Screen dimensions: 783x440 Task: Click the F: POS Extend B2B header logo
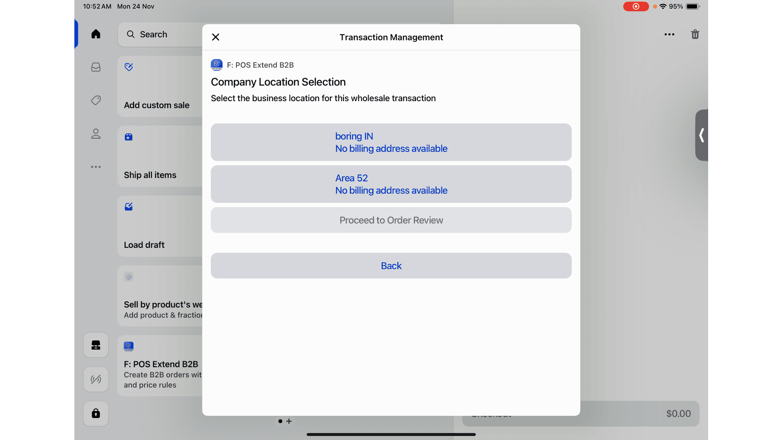point(217,65)
